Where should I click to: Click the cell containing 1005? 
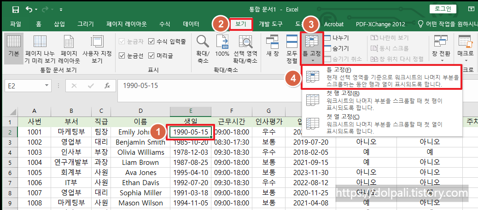(35, 173)
